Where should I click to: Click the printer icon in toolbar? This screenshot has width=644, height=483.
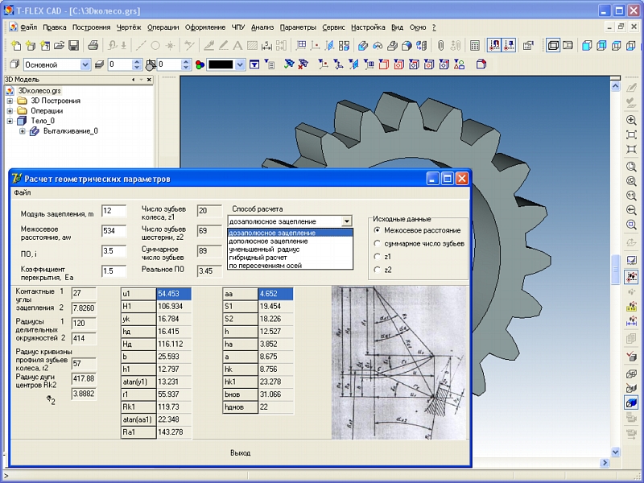pyautogui.click(x=93, y=45)
